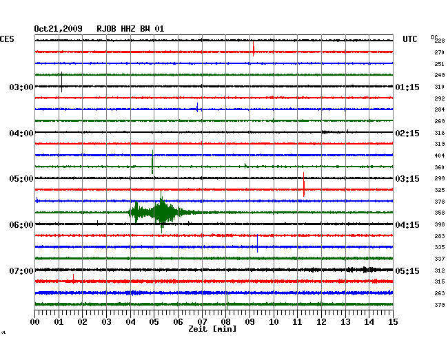Select DC offset value 310

[440, 87]
